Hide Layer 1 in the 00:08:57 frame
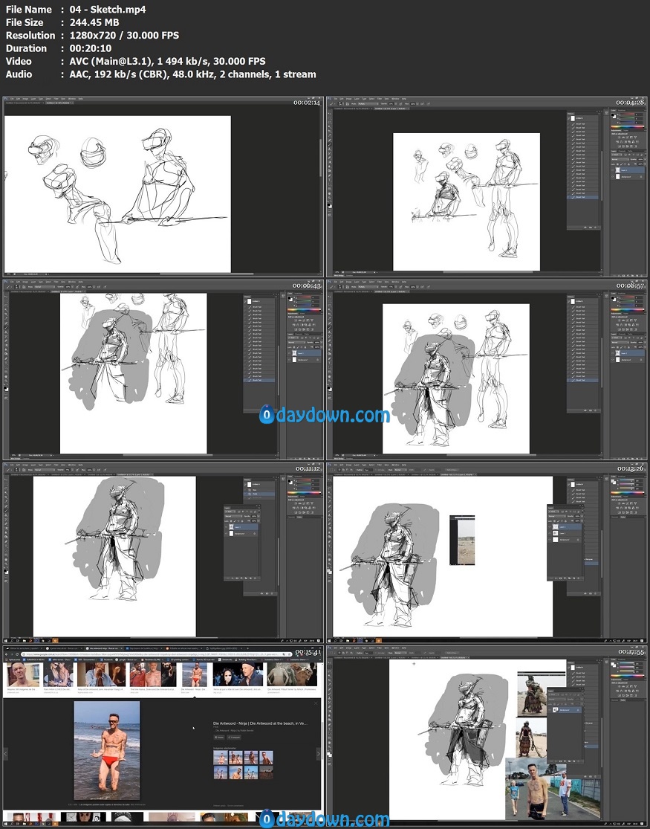The height and width of the screenshot is (829, 650). click(612, 353)
